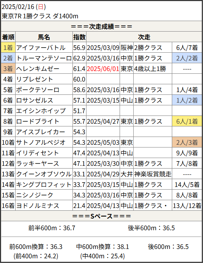The width and height of the screenshot is (203, 263).
Task: Click the 中600m換算：38.1 text
Action: click(x=102, y=247)
